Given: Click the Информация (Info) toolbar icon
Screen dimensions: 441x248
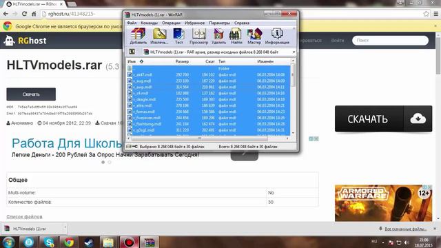Looking at the screenshot, I should coord(277,37).
